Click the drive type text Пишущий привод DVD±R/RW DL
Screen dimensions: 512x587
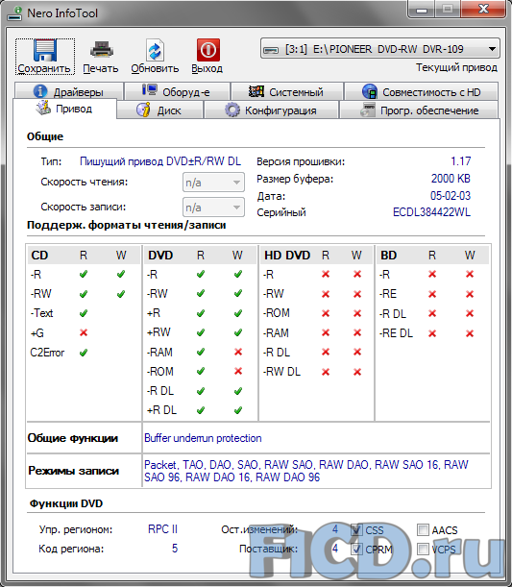coord(160,161)
